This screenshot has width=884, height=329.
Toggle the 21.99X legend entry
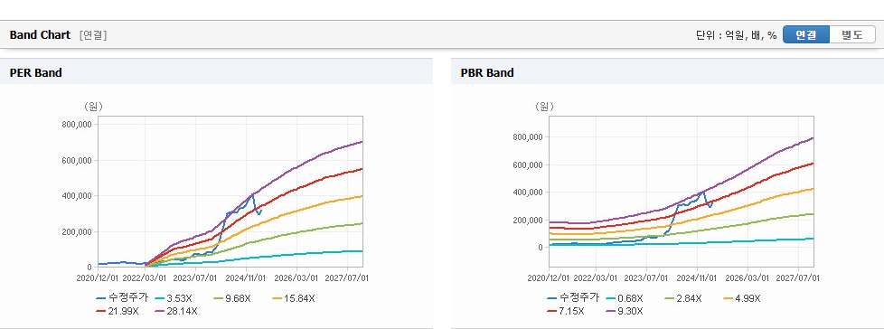117,311
